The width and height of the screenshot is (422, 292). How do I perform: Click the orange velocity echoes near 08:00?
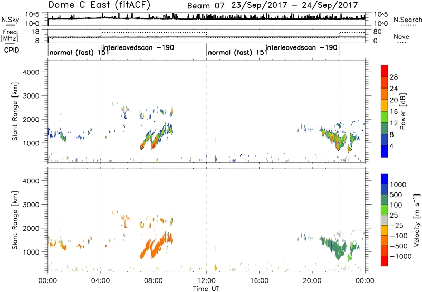point(157,245)
